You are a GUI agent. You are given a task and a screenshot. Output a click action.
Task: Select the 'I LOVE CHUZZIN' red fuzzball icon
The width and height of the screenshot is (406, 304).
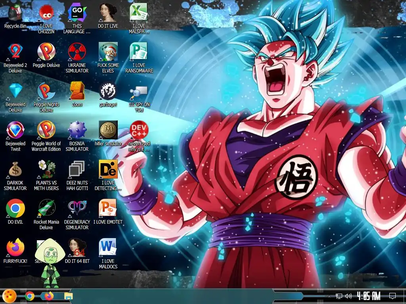tap(46, 13)
